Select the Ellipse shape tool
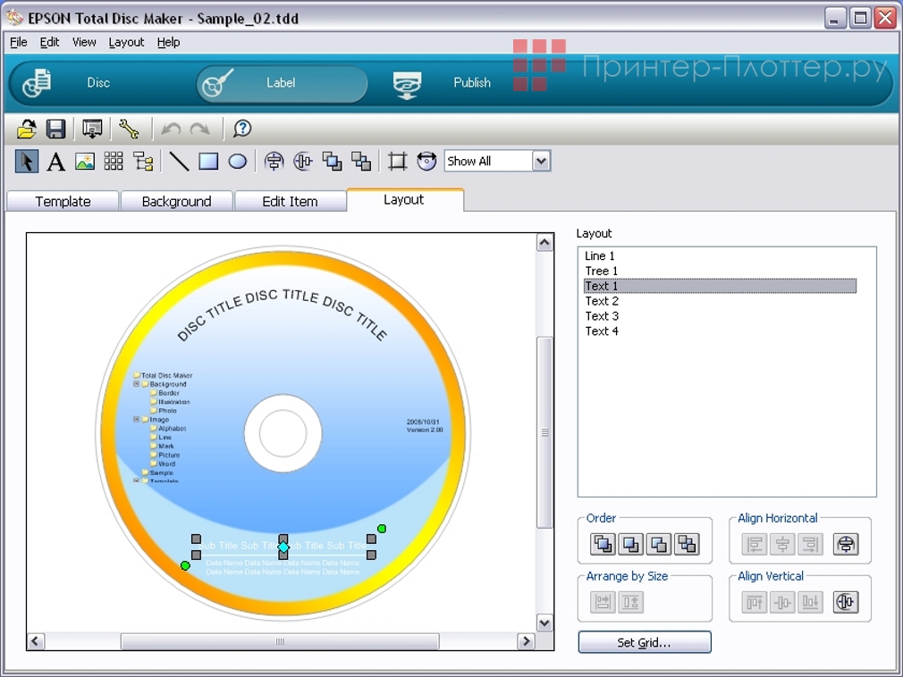This screenshot has height=677, width=903. 237,162
